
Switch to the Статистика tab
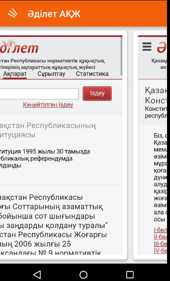click(92, 74)
